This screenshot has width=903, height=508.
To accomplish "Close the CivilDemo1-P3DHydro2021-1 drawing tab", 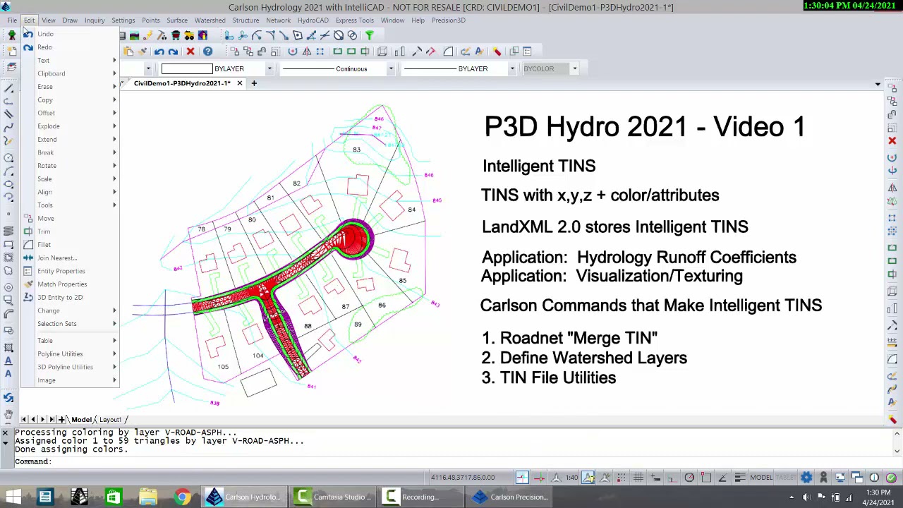I will 239,83.
